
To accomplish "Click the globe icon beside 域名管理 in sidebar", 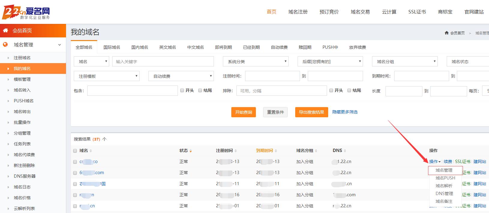I will coord(5,45).
